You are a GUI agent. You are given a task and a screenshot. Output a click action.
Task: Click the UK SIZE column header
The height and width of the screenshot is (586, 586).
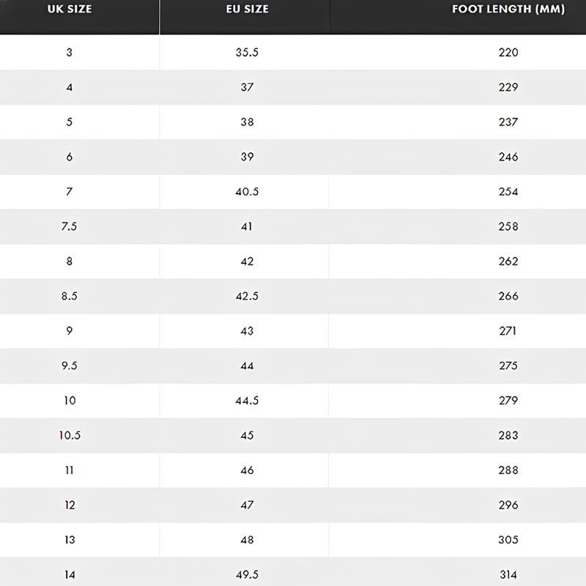point(70,10)
